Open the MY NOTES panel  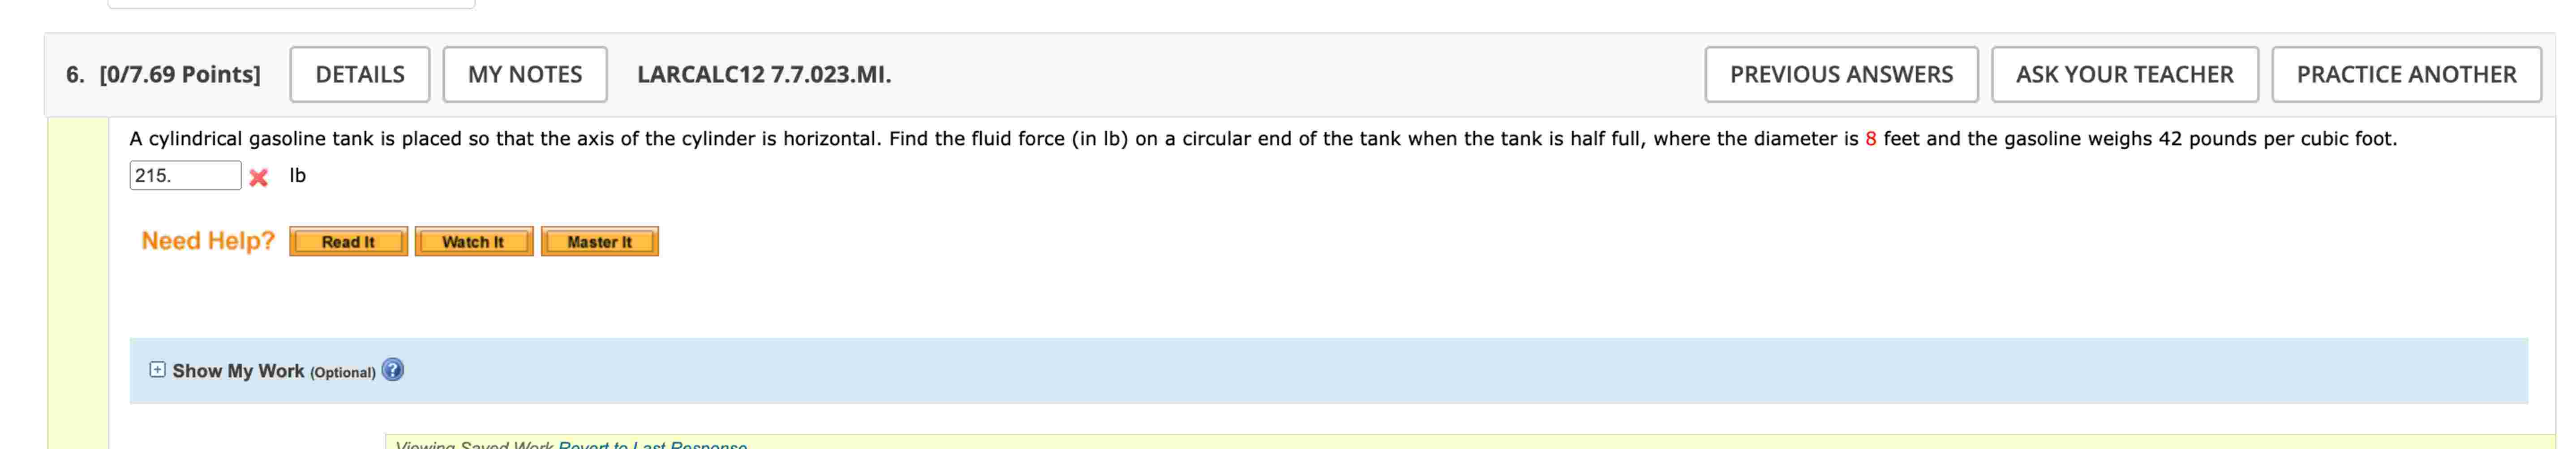coord(527,73)
